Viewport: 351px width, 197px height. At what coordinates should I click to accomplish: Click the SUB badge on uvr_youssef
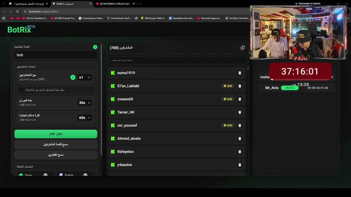(x=228, y=125)
